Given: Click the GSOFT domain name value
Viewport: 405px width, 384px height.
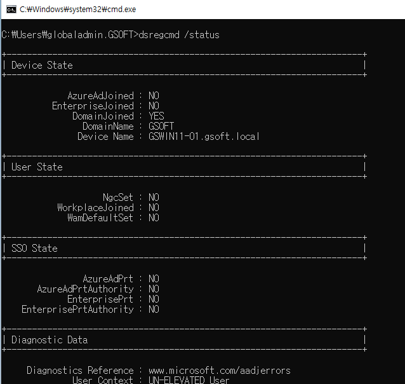Looking at the screenshot, I should click(161, 127).
